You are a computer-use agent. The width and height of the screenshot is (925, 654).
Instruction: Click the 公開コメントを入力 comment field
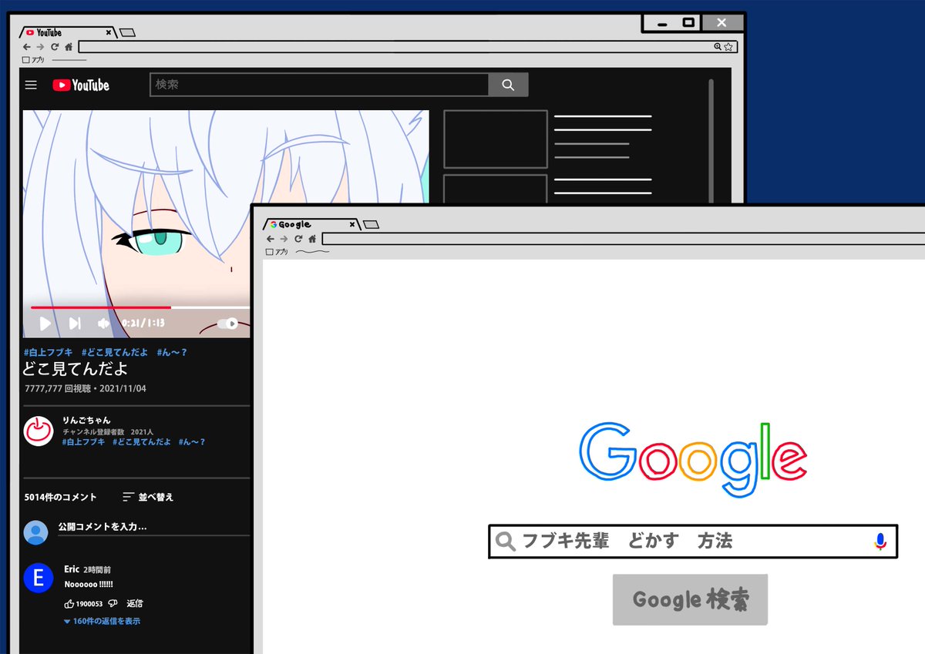coord(153,528)
